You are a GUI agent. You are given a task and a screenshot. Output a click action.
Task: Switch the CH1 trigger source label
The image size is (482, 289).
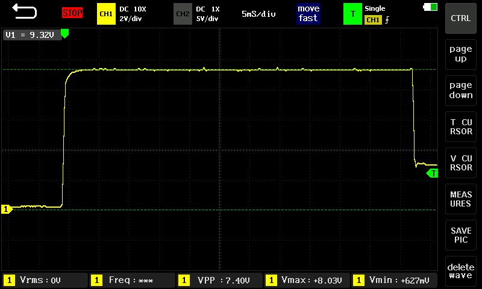(x=373, y=20)
